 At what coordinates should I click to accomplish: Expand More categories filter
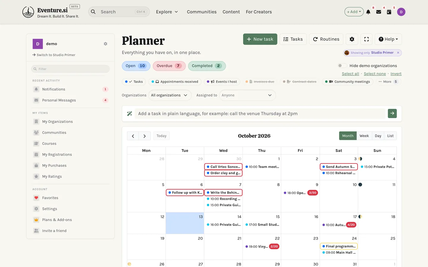[388, 82]
